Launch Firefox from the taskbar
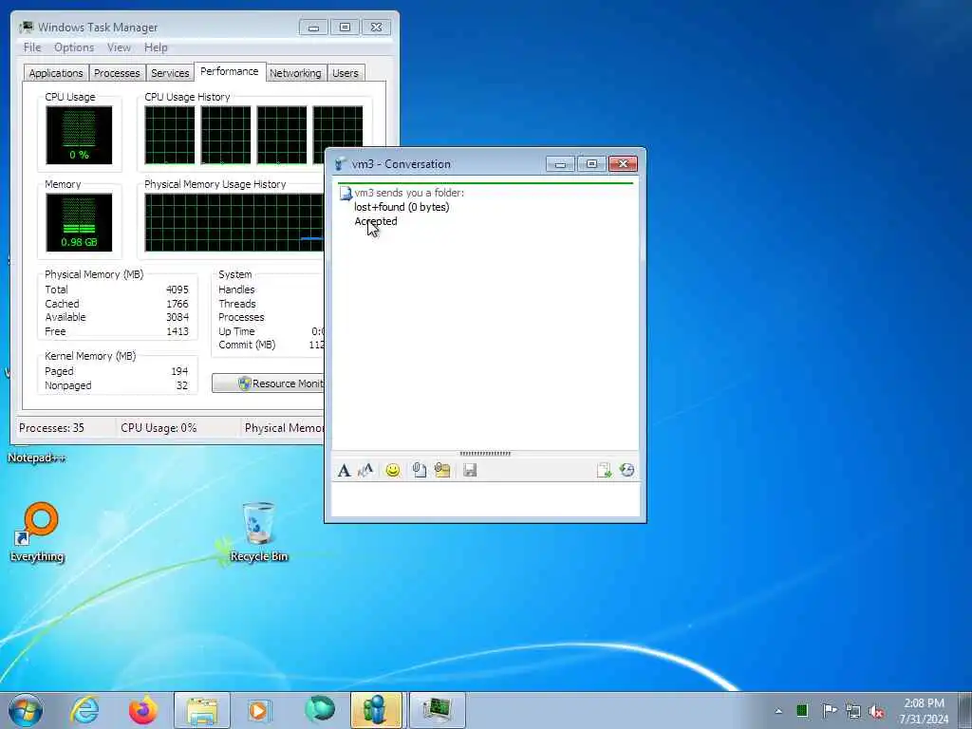 click(143, 710)
